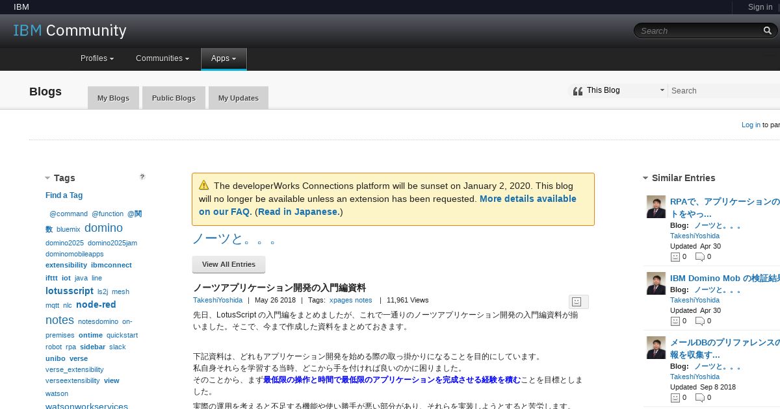The height and width of the screenshot is (409, 780).
Task: Select the domino tag
Action: click(x=103, y=228)
